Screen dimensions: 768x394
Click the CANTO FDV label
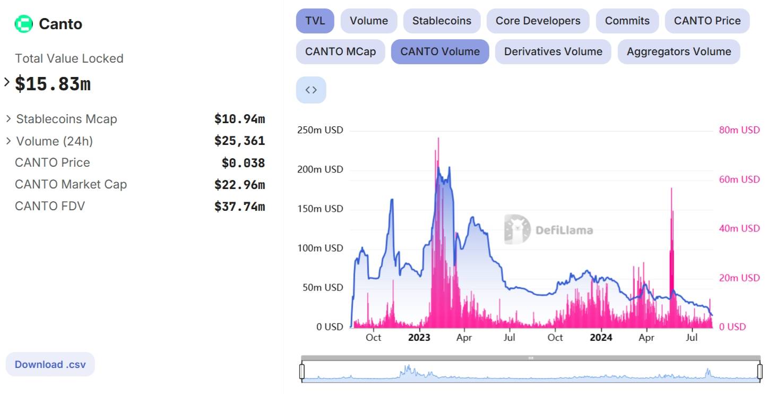(50, 206)
